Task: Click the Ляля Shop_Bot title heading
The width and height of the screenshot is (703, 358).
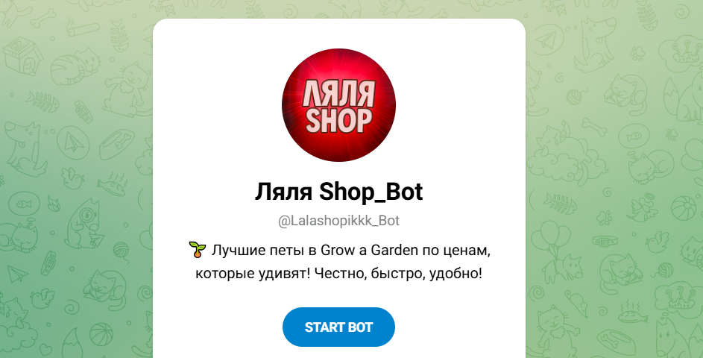Action: [338, 192]
